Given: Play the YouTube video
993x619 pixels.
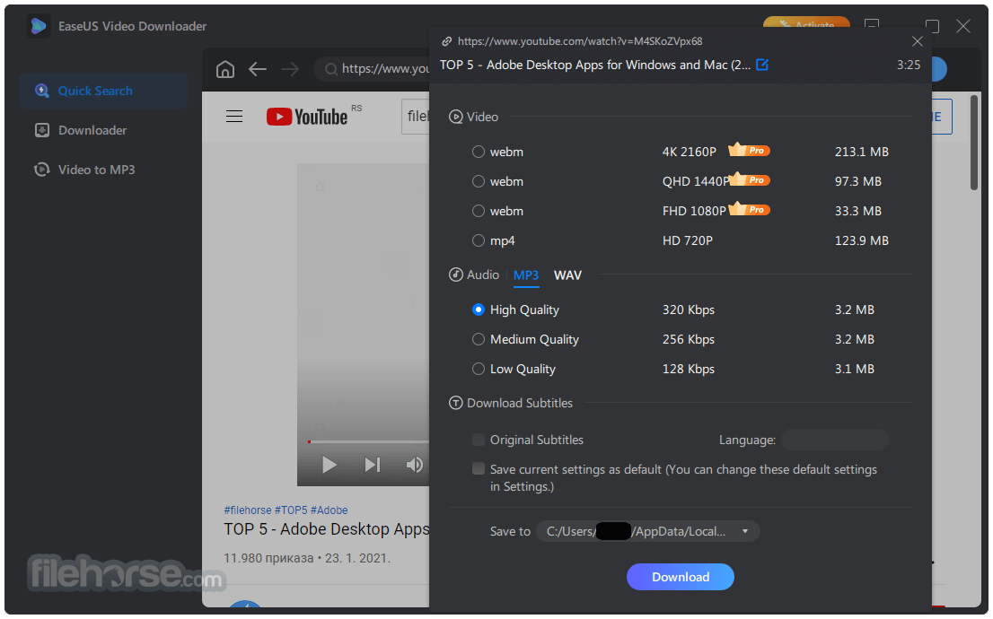Looking at the screenshot, I should pyautogui.click(x=329, y=465).
